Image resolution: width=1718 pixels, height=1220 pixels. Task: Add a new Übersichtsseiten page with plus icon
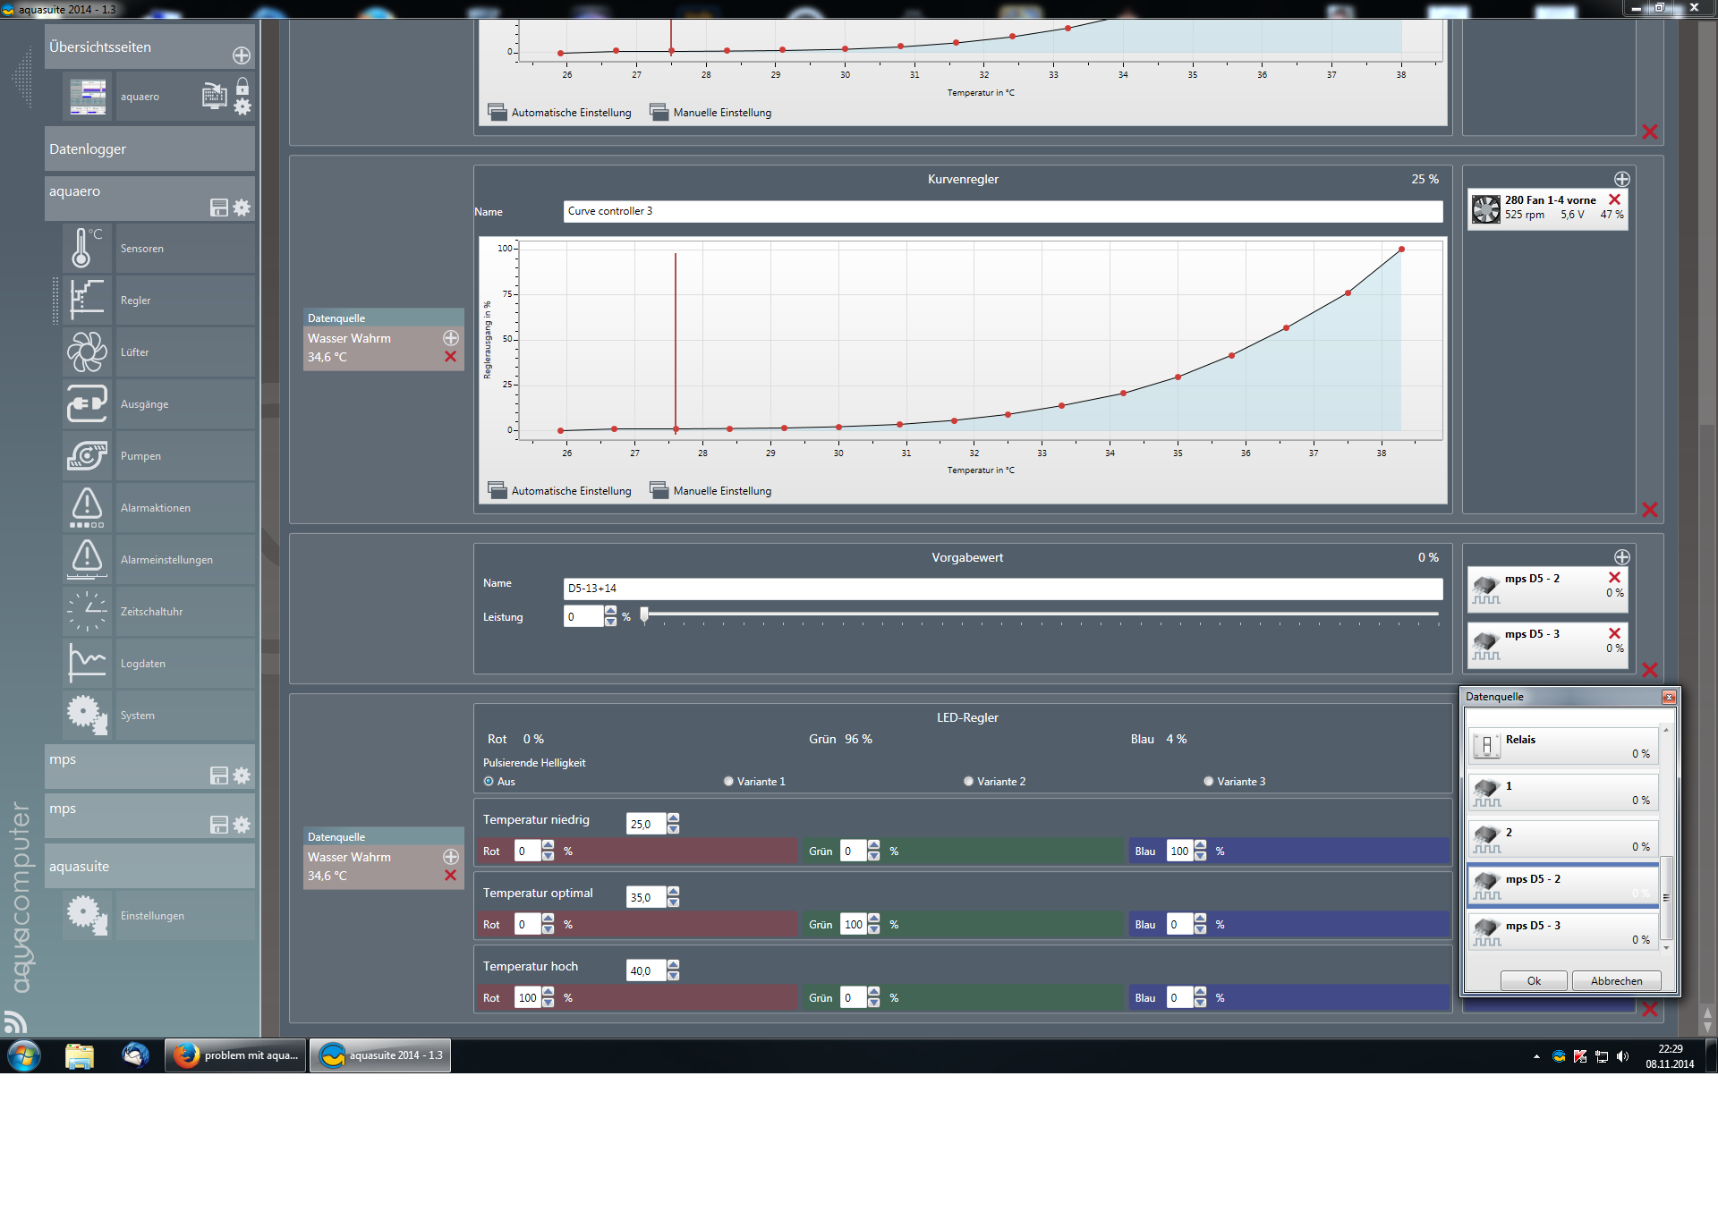pyautogui.click(x=242, y=55)
